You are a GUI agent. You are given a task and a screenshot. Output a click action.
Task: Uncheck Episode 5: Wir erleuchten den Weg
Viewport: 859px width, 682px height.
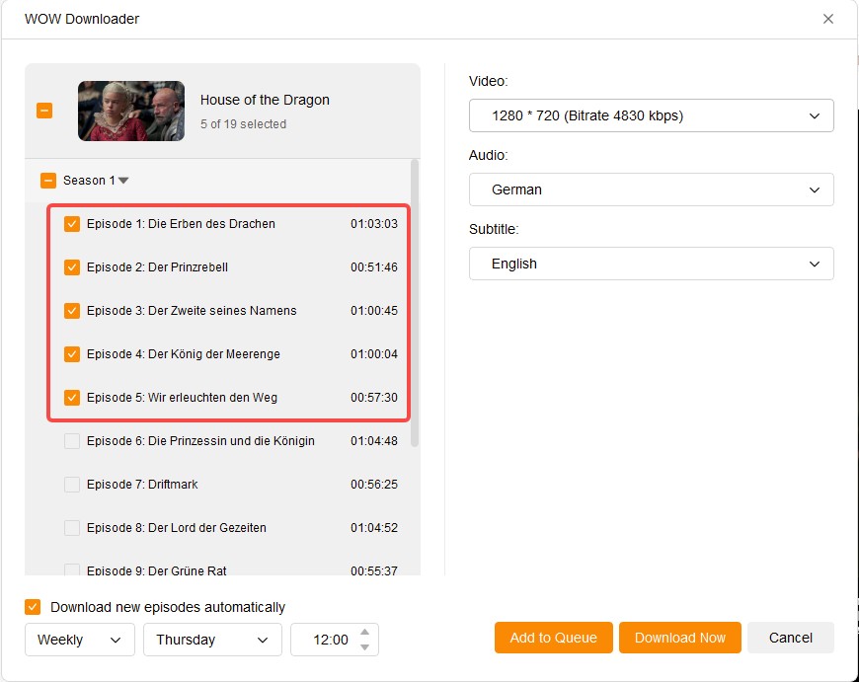point(72,397)
